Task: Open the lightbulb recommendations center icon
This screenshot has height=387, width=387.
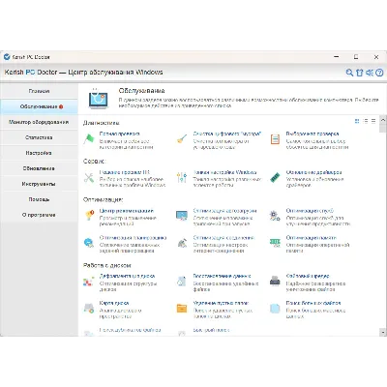Action: (x=89, y=216)
